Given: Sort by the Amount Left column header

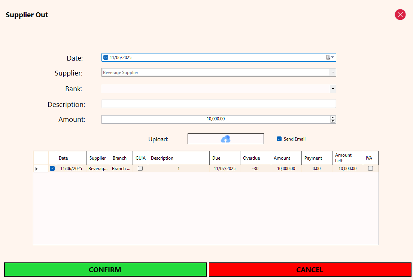Looking at the screenshot, I should (347, 158).
